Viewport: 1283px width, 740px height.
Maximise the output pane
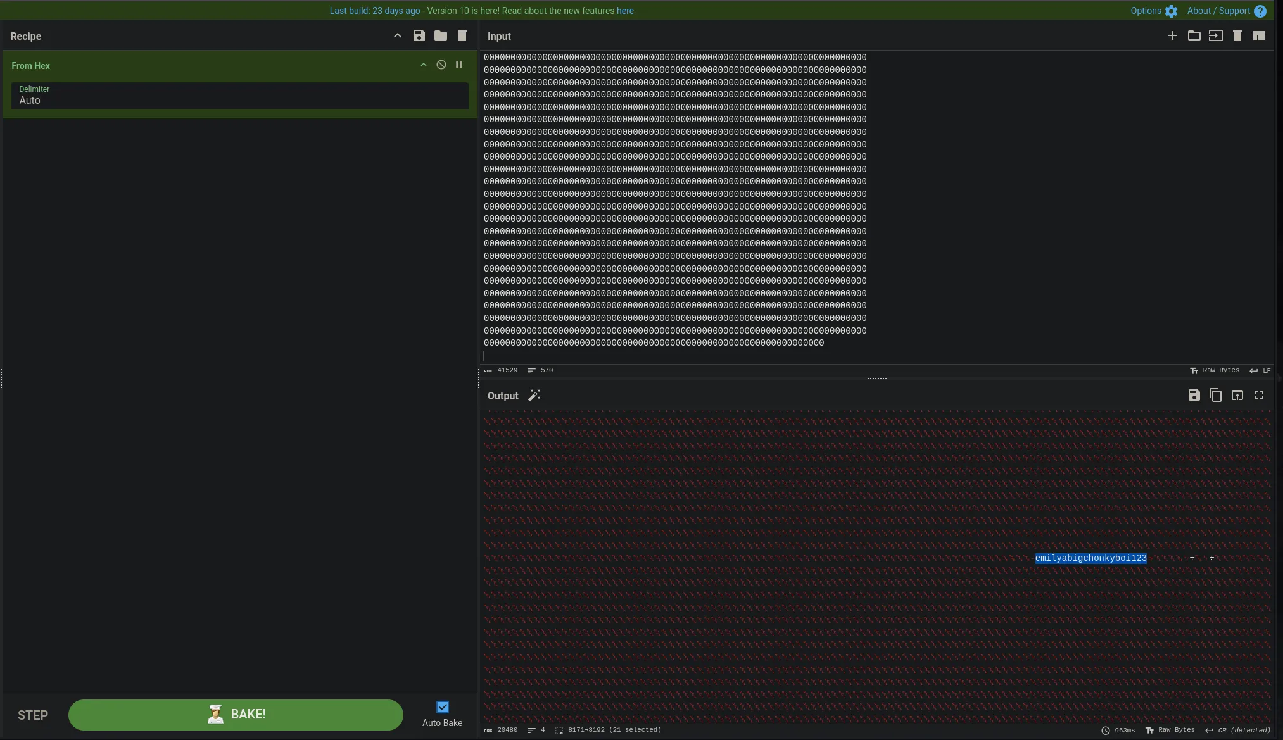1259,396
